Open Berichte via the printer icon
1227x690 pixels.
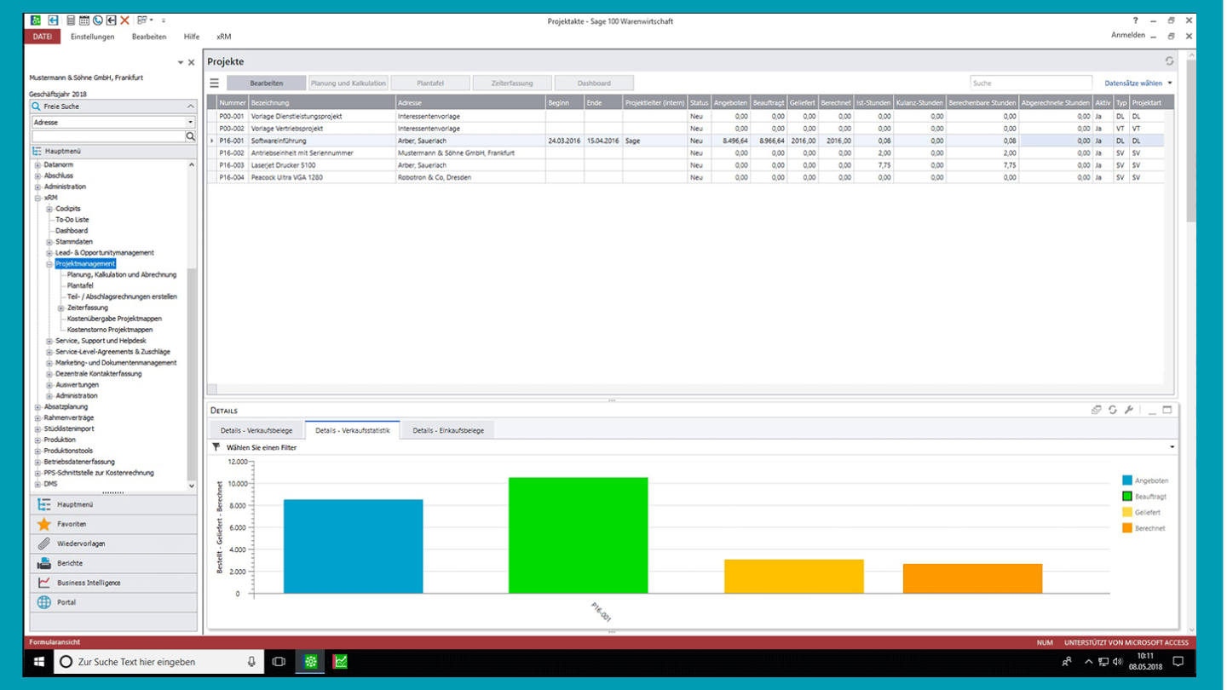click(x=46, y=562)
